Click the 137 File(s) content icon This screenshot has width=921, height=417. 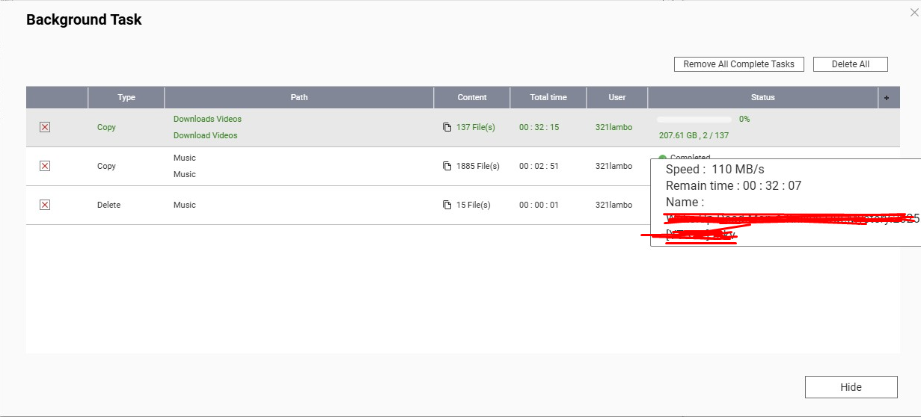pyautogui.click(x=447, y=127)
